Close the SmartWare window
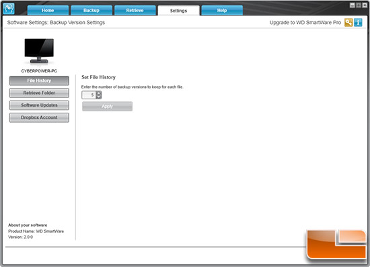 click(365, 5)
